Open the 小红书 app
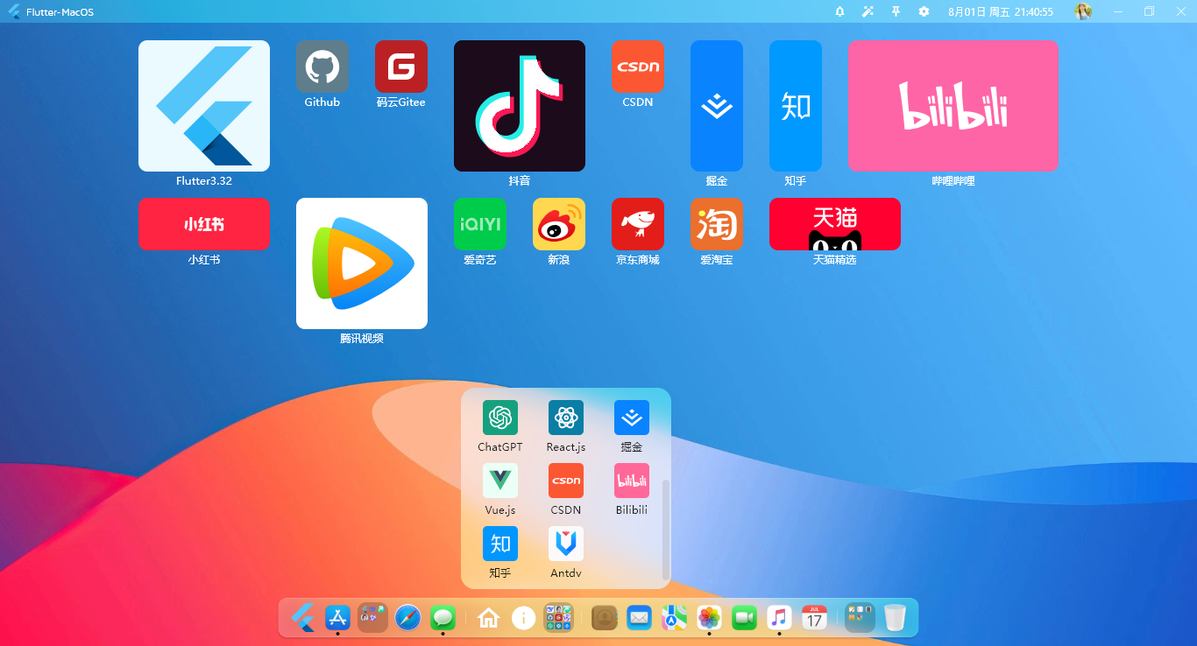The width and height of the screenshot is (1197, 646). pos(203,224)
